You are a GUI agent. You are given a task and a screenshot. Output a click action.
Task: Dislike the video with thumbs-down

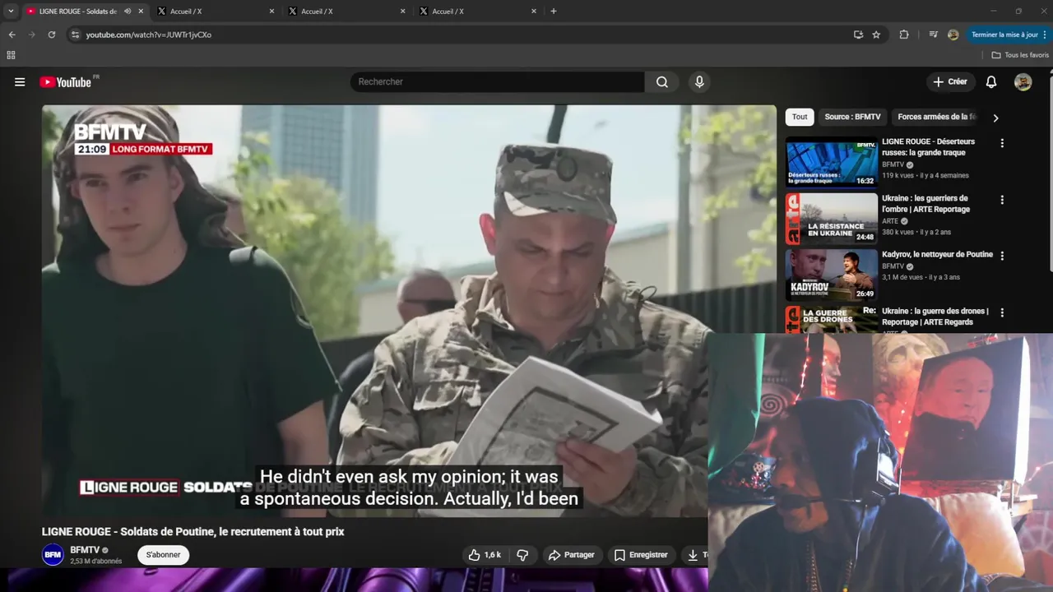(522, 555)
